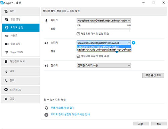Image resolution: width=168 pixels, height=129 pixels.
Task: Close the Skype options window
Action: [164, 3]
